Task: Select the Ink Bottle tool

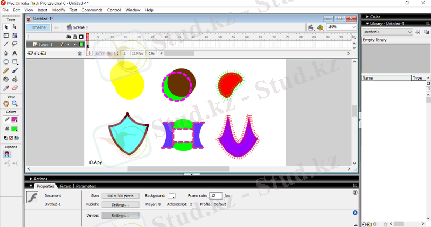Action: 6,79
